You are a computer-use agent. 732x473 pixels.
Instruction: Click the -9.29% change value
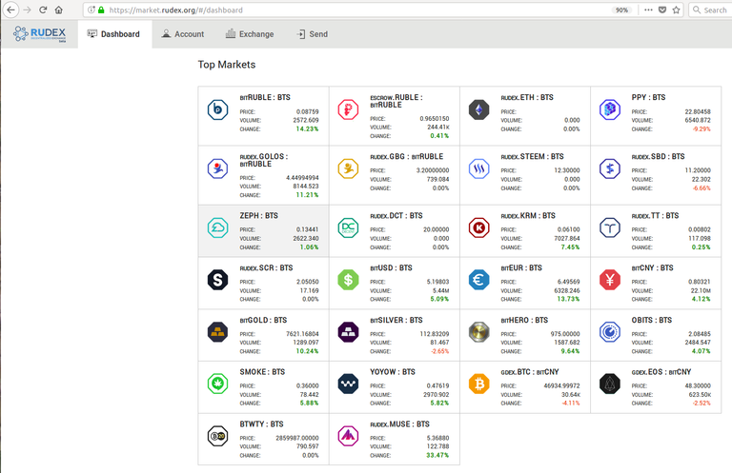pyautogui.click(x=701, y=129)
